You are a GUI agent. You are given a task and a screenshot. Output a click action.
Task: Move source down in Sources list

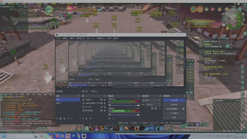click(98, 119)
